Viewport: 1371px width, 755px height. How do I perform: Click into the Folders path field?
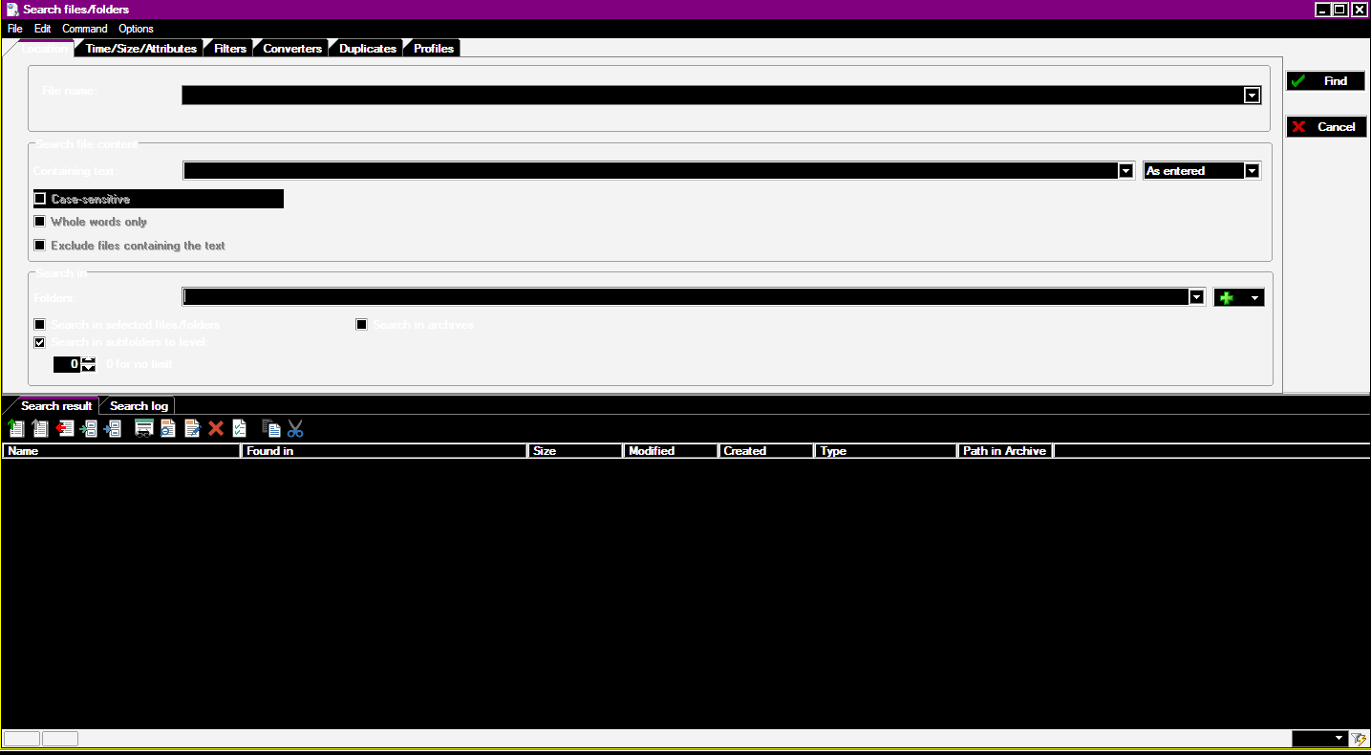coord(685,297)
